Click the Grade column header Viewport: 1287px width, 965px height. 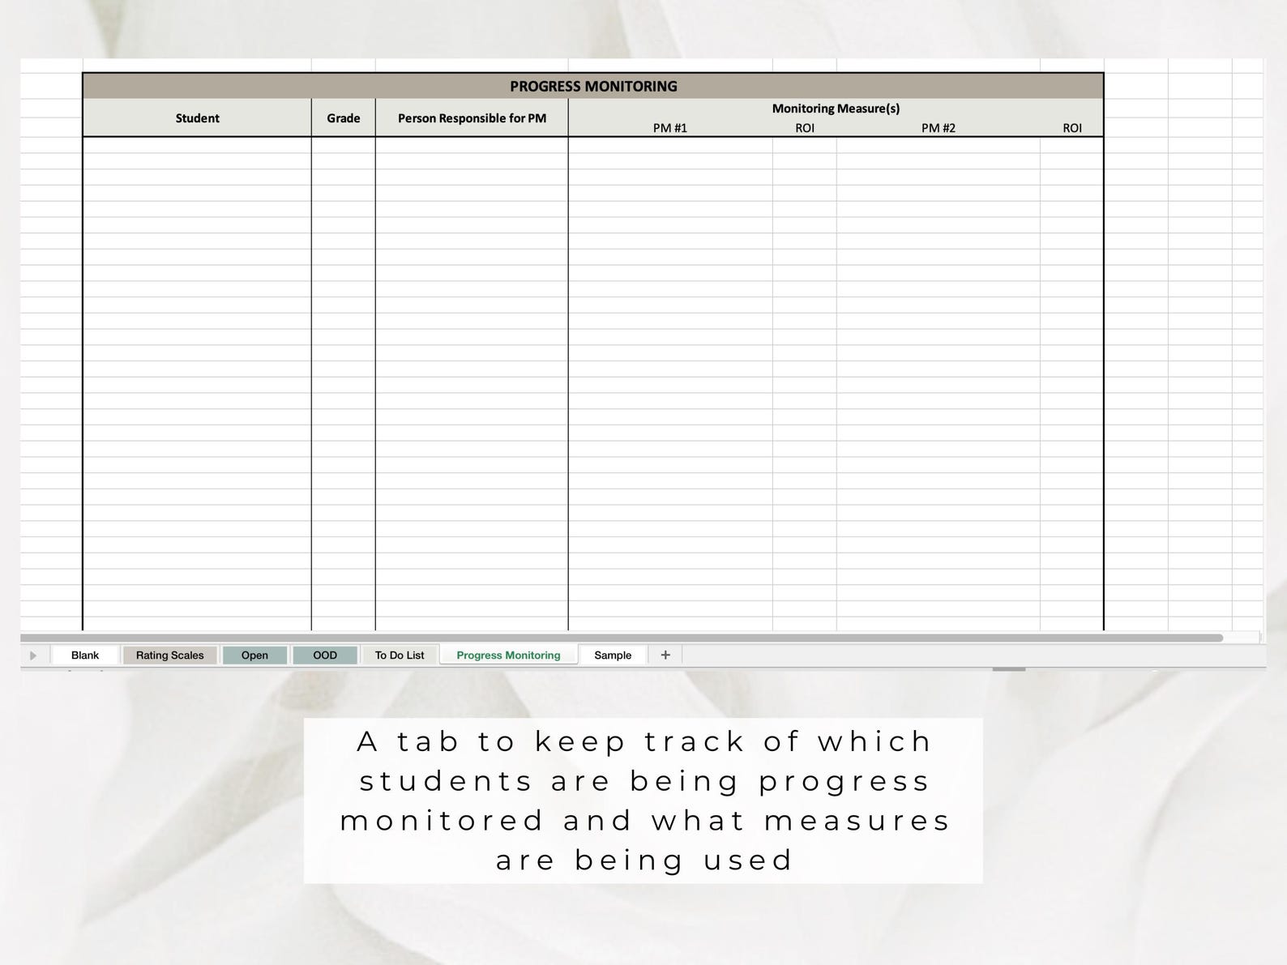[344, 118]
